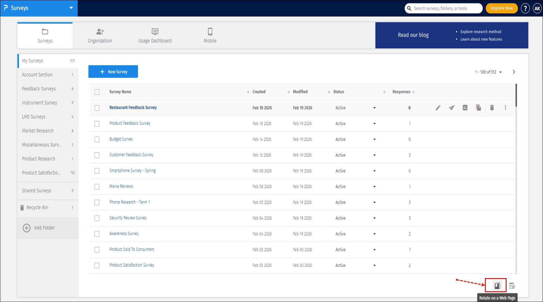Open status dropdown for Customer Feedback Survey
The width and height of the screenshot is (543, 302).
[374, 155]
